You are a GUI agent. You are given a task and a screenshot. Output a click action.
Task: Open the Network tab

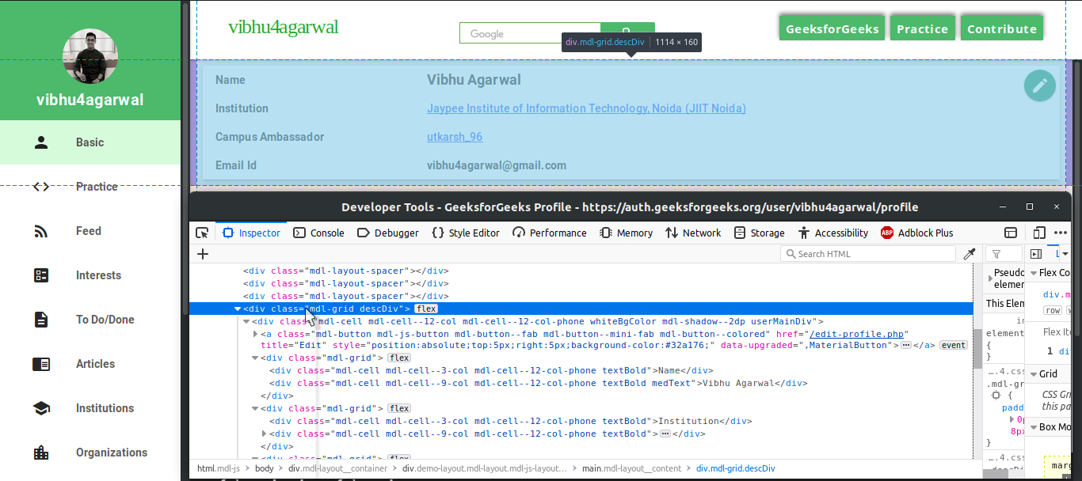click(x=693, y=233)
